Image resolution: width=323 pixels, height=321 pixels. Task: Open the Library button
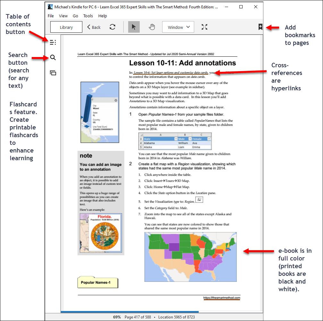(x=66, y=27)
